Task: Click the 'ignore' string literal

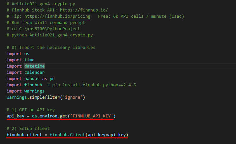Action: point(73,97)
